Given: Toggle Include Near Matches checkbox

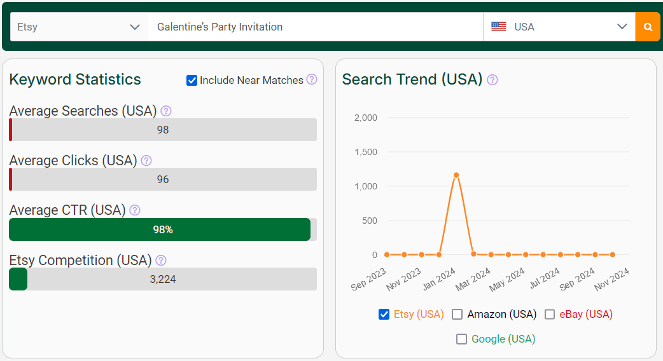Looking at the screenshot, I should coord(192,80).
